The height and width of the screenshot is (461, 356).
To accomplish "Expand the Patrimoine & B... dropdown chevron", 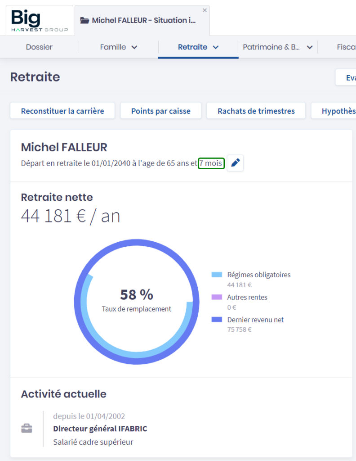I will tap(309, 47).
